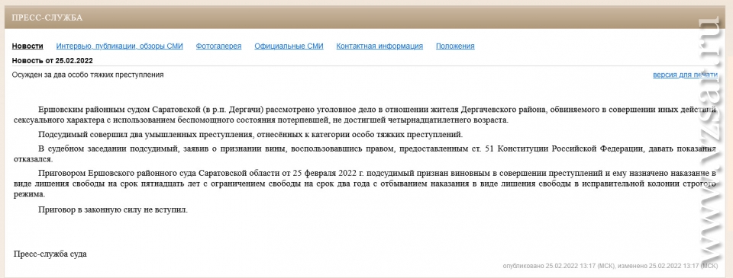Screen dimensions: 733x278
Task: Click the версия для печати link
Action: [685, 75]
